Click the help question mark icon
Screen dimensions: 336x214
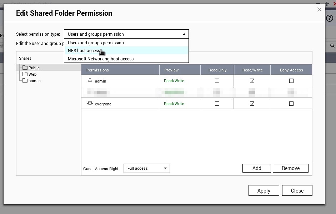(330, 18)
